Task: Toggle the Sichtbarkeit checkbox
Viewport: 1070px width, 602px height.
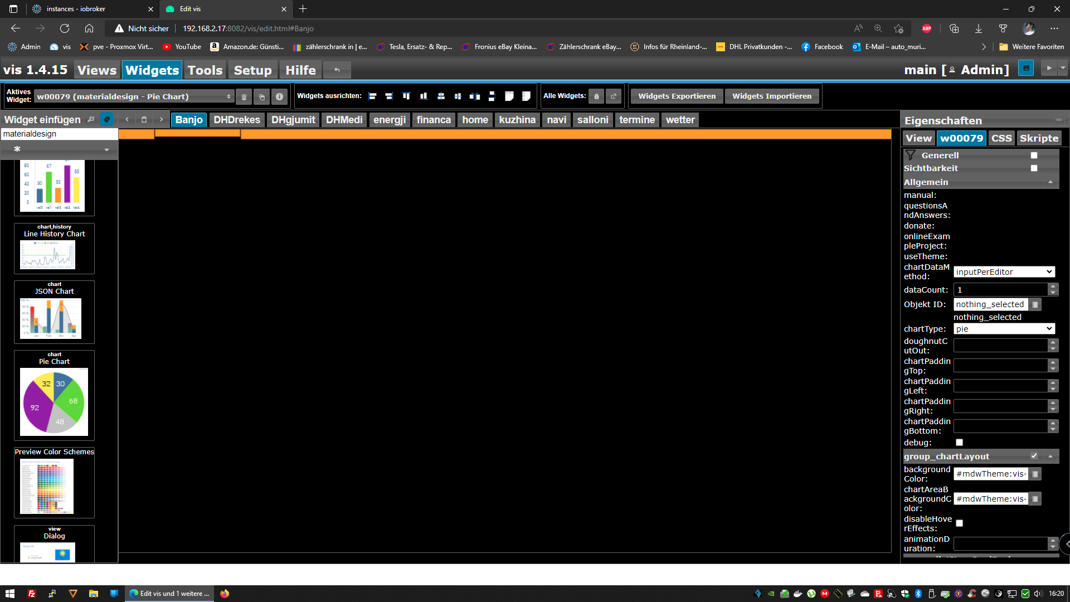Action: [1034, 168]
